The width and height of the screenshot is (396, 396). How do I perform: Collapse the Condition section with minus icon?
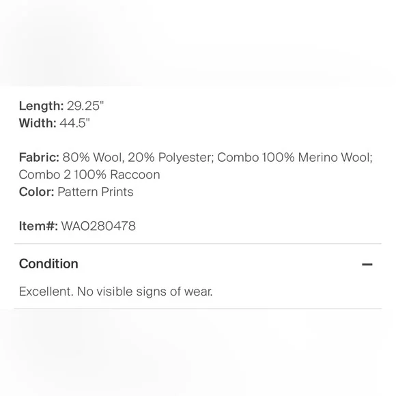click(x=367, y=264)
